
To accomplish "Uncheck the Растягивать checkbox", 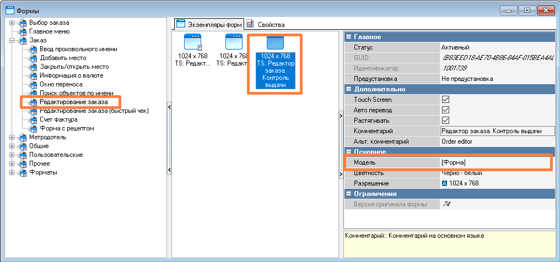I will pos(446,121).
